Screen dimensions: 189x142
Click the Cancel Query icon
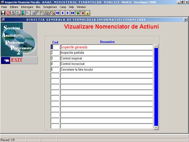tap(53, 13)
